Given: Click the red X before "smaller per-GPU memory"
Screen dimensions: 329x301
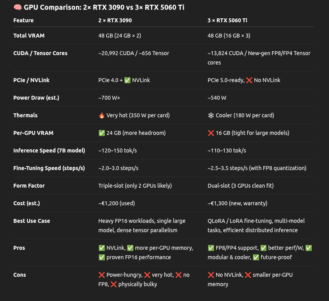Looking at the screenshot, I should (248, 275).
